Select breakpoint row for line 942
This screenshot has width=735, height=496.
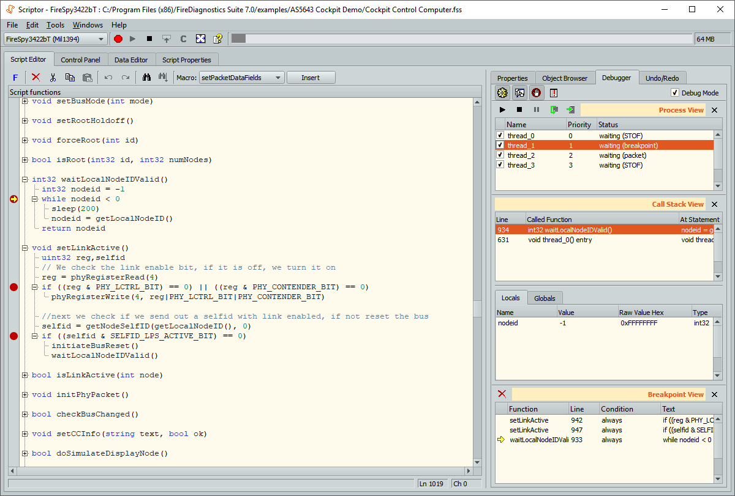(605, 420)
